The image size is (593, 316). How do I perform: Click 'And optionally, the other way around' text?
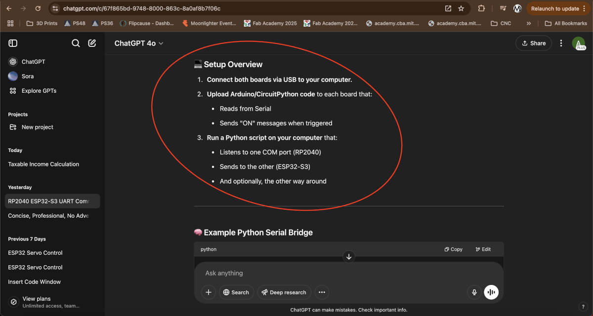(273, 181)
